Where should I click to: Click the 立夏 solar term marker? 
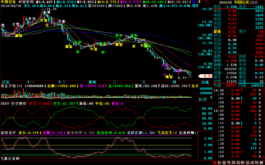tap(165, 65)
